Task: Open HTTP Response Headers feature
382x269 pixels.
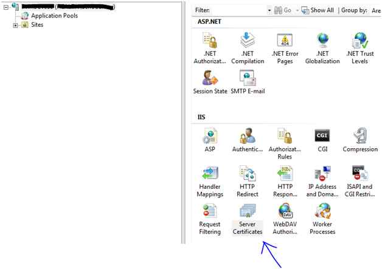Action: coord(285,182)
